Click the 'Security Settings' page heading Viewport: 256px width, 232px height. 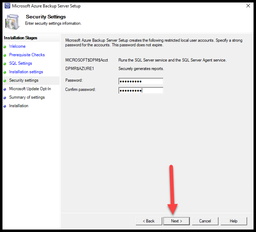coord(46,17)
